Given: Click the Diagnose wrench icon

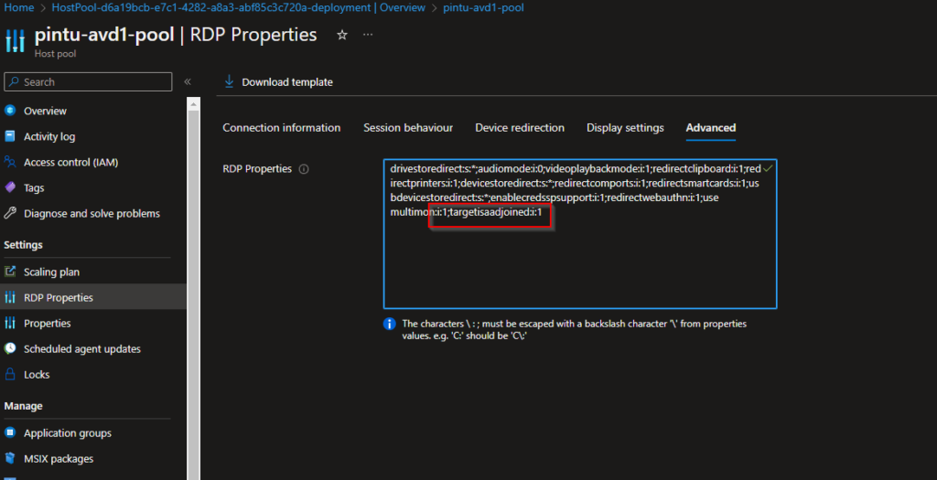Looking at the screenshot, I should (9, 213).
